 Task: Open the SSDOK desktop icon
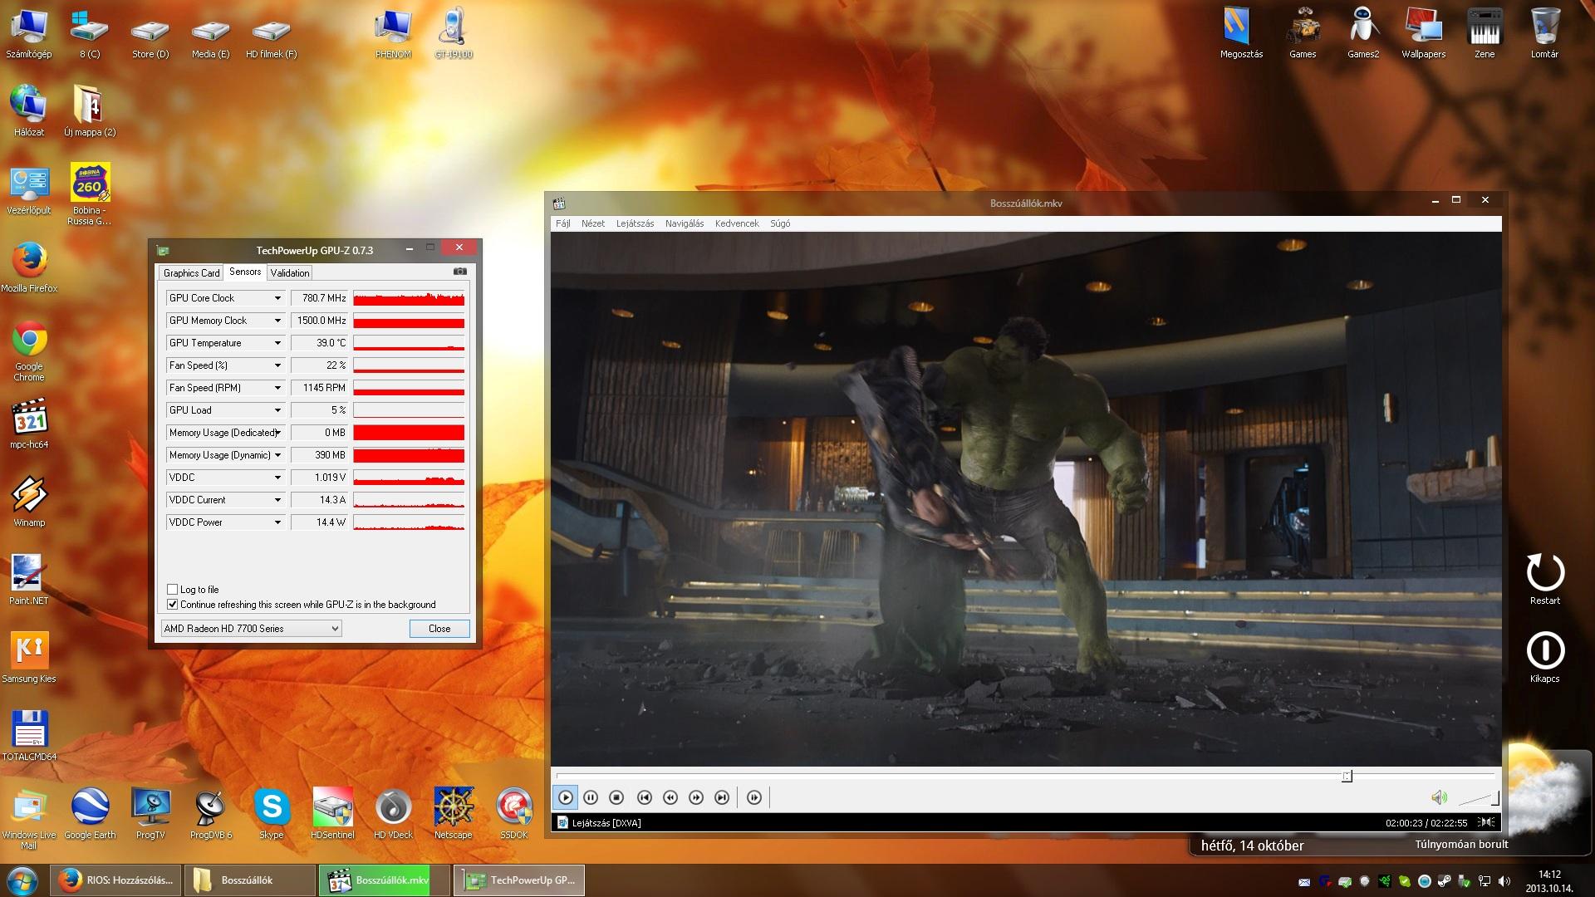point(514,813)
